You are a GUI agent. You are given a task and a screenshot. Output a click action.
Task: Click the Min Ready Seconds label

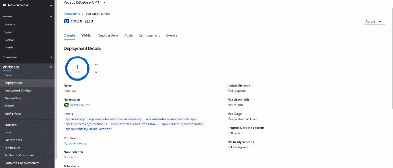click(x=241, y=142)
